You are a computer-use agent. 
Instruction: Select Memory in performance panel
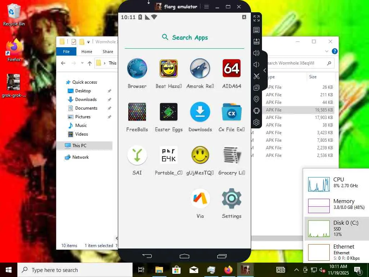click(x=337, y=205)
